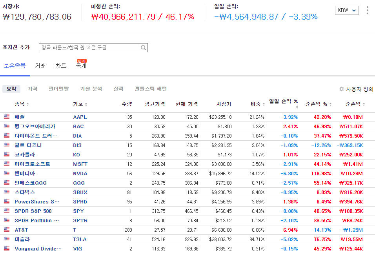Click the -₩369.15K loss value
Image resolution: width=375 pixels, height=254 pixels.
click(x=350, y=145)
